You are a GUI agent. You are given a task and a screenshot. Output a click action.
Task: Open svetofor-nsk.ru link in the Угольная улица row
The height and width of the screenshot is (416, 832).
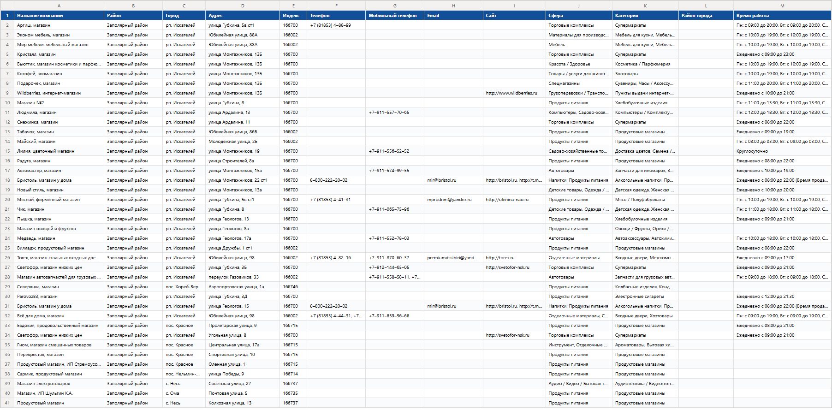507,335
